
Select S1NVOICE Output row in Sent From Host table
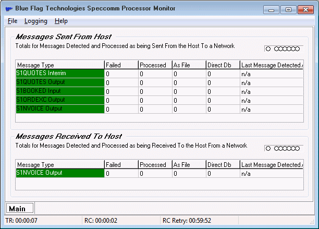point(59,109)
